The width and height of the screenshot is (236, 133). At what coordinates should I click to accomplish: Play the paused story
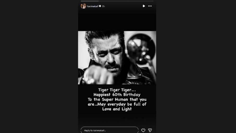[144, 6]
